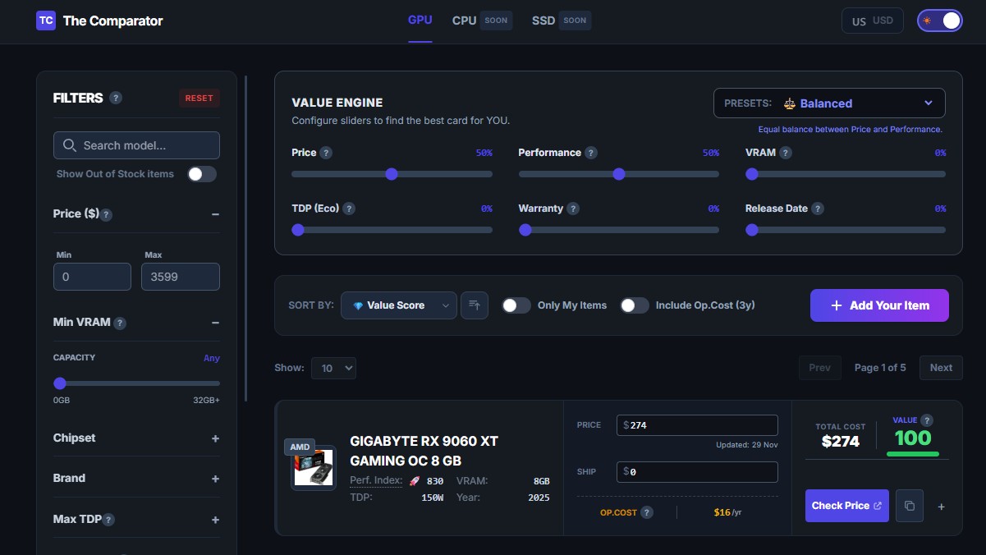
Task: Click the Min price input field
Action: pyautogui.click(x=92, y=277)
